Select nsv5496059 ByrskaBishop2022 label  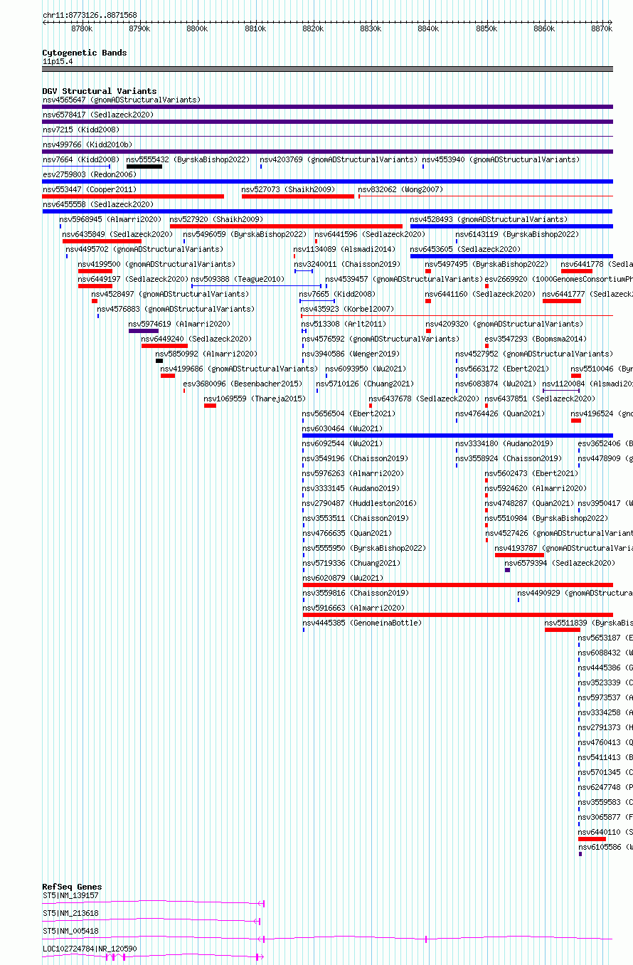tap(245, 234)
